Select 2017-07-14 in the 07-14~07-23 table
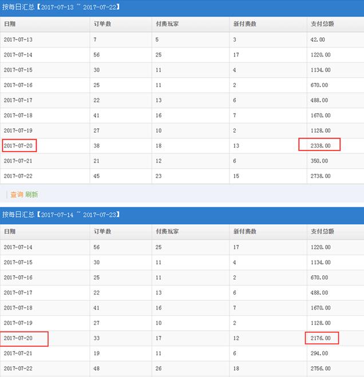This screenshot has height=377, width=364. [18, 247]
